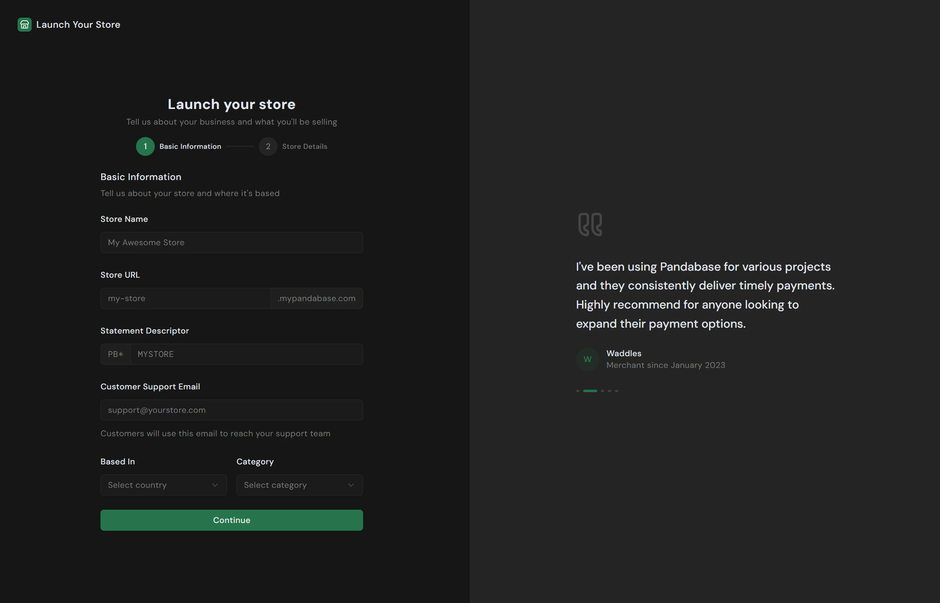Click the .mypandabase.com URL suffix
Screen dimensions: 940x603
317,298
